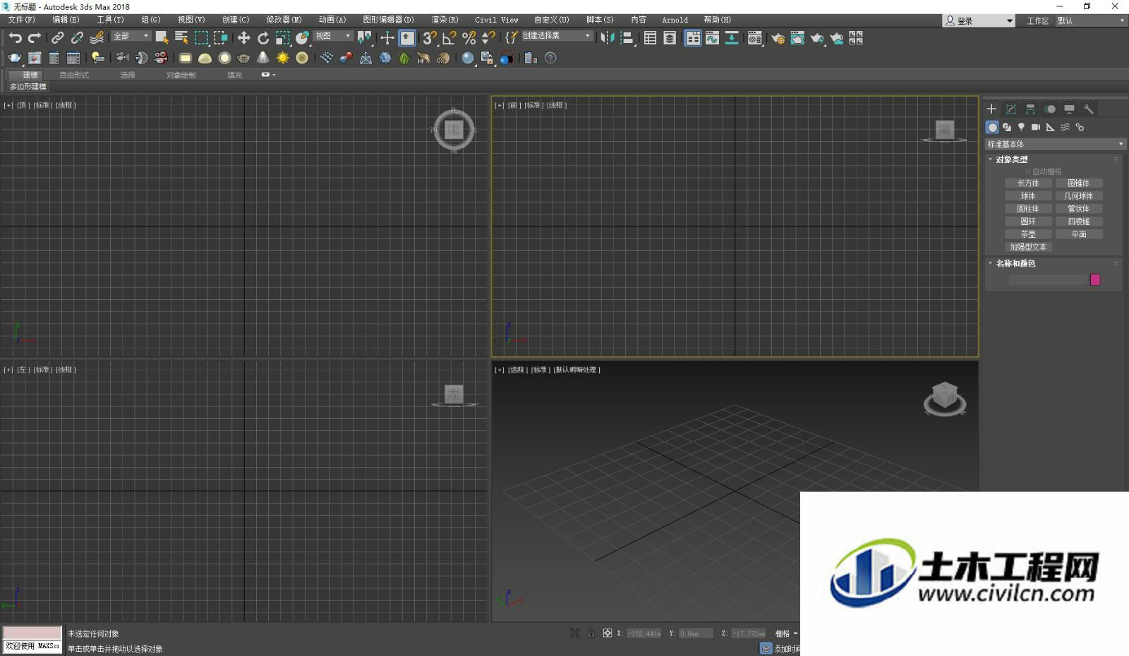This screenshot has height=656, width=1129.
Task: Open the Display panel tab icon
Action: pyautogui.click(x=1069, y=109)
